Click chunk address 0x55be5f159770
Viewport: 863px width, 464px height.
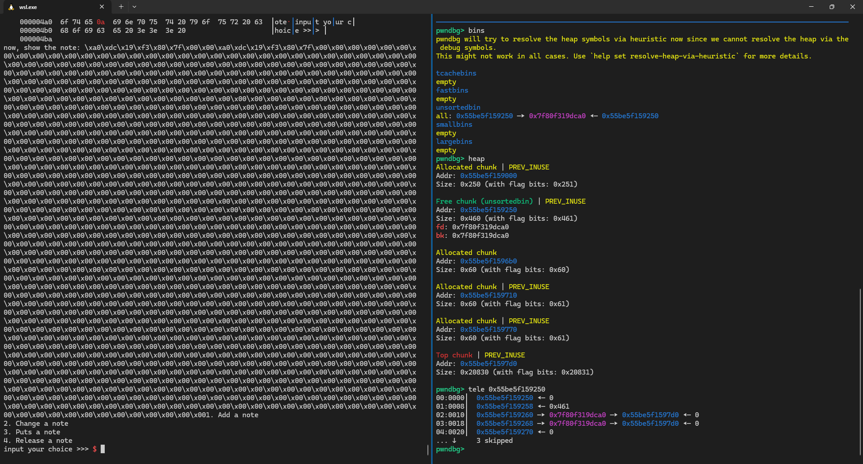coord(489,330)
